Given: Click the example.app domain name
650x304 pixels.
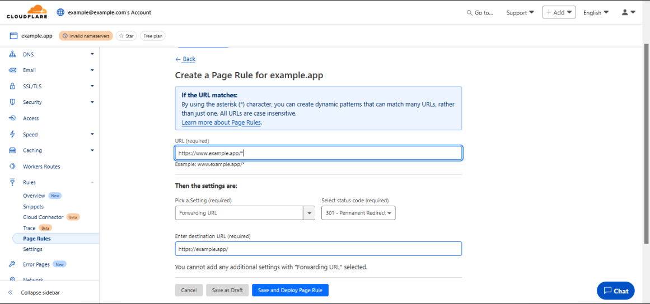Looking at the screenshot, I should click(x=37, y=36).
